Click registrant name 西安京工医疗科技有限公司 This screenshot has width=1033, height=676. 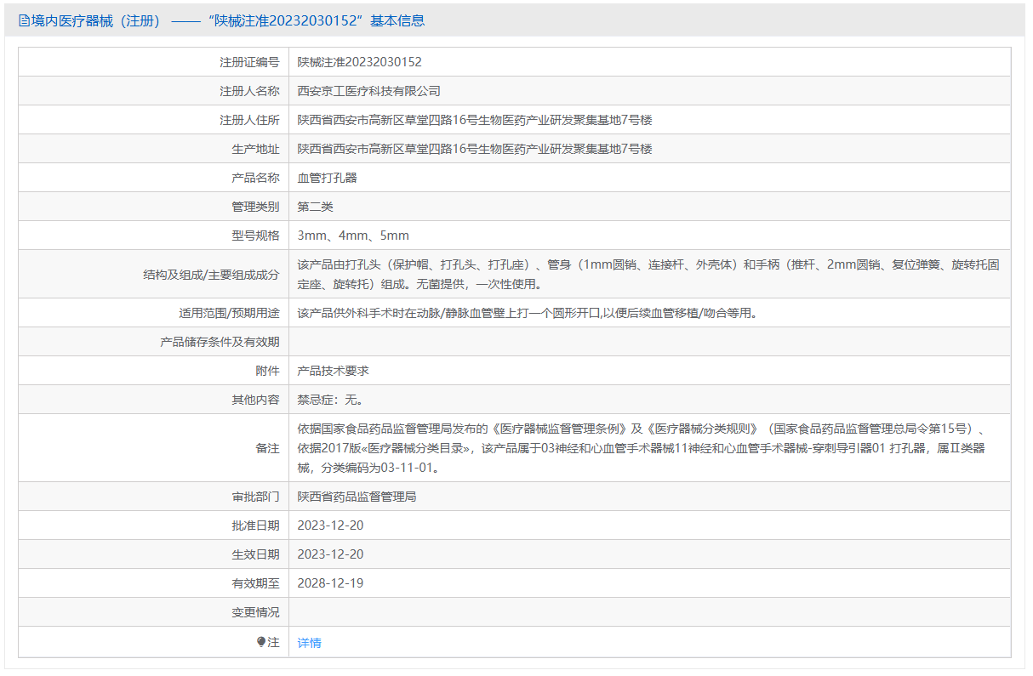[x=368, y=91]
